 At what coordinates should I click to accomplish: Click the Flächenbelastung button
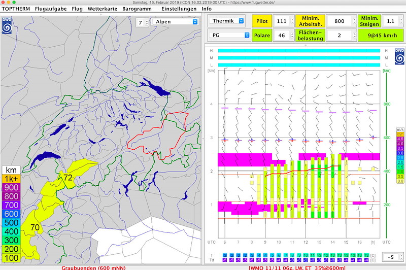(x=310, y=35)
